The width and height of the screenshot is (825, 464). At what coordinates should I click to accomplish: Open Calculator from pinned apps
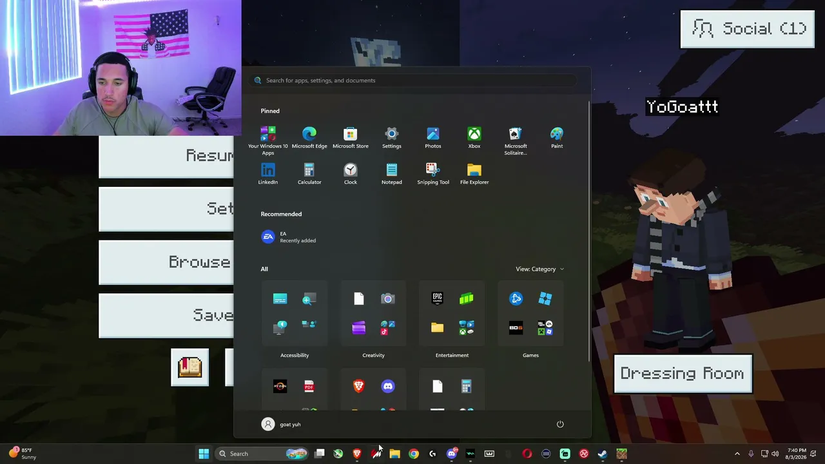click(x=309, y=174)
